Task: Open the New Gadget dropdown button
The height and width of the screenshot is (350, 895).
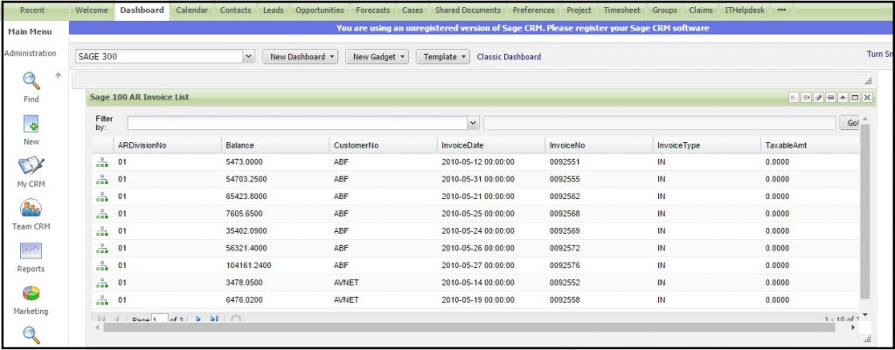Action: pos(378,57)
